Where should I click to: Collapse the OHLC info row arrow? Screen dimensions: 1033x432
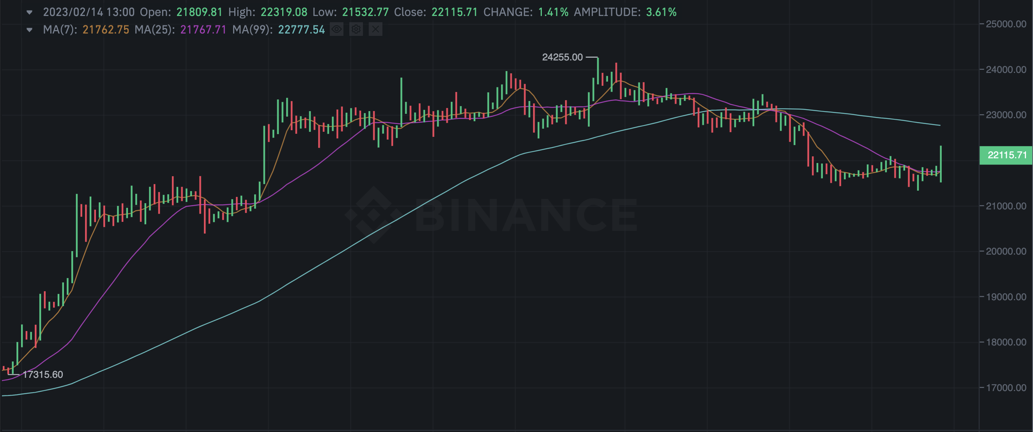point(29,12)
